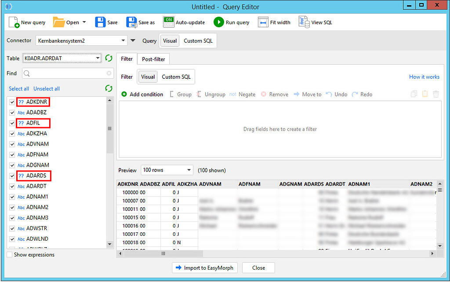450x282 pixels.
Task: Run the current query
Action: coord(232,22)
